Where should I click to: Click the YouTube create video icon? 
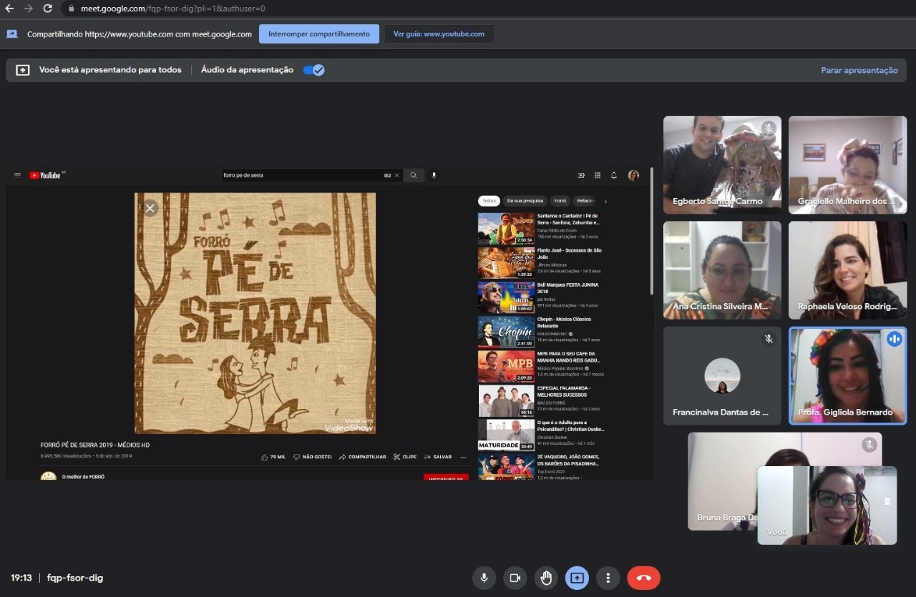[x=581, y=175]
